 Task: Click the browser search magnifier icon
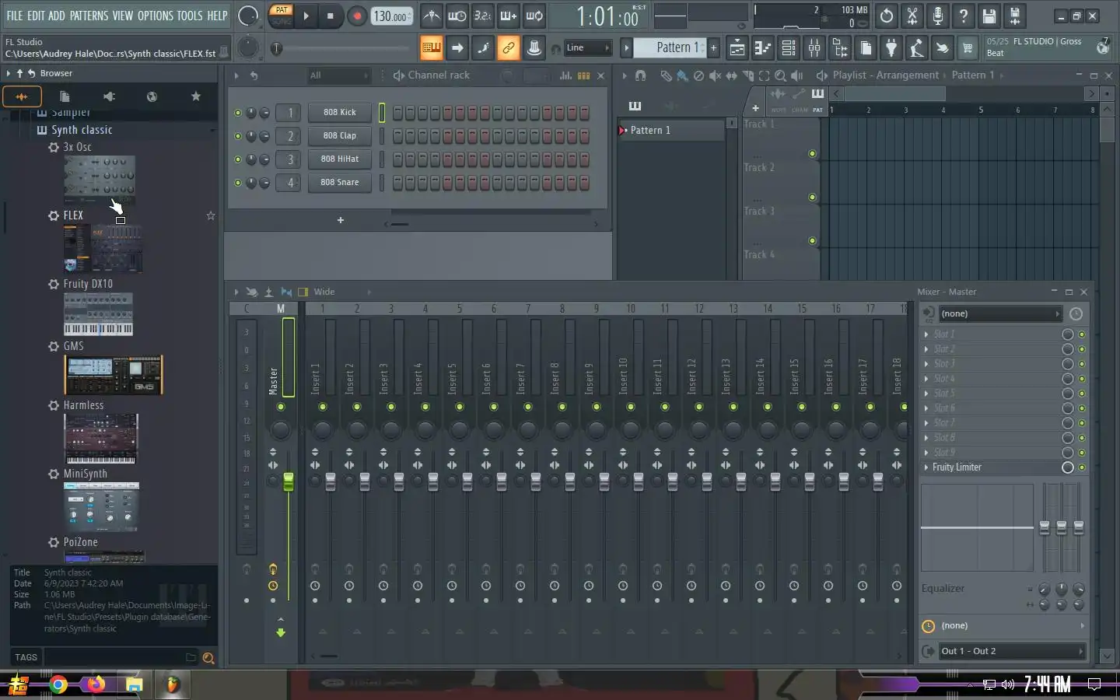(208, 658)
